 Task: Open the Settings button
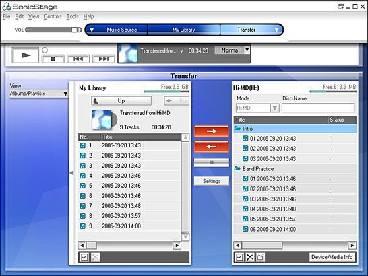tap(212, 181)
